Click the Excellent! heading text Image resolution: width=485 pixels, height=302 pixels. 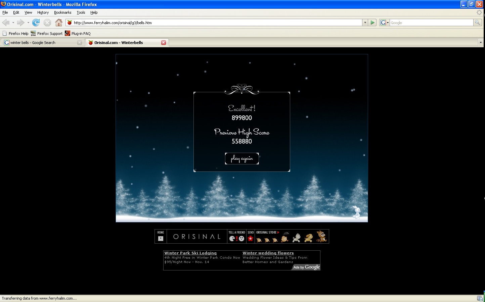click(242, 108)
